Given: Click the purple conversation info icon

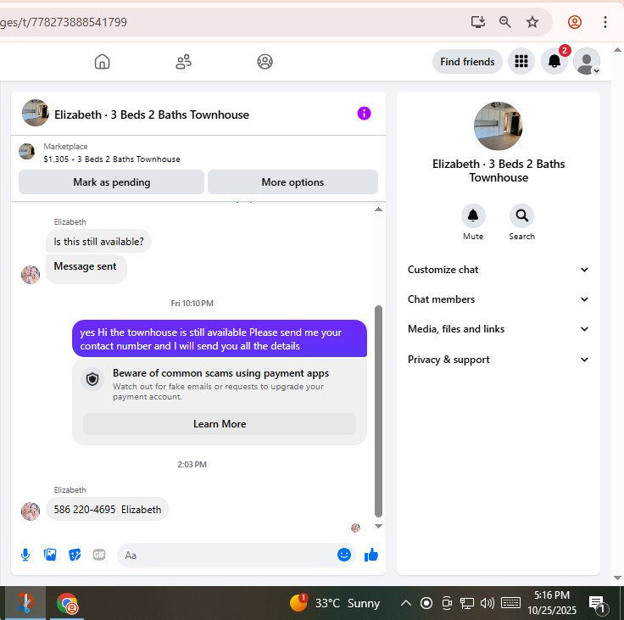Looking at the screenshot, I should coord(364,114).
